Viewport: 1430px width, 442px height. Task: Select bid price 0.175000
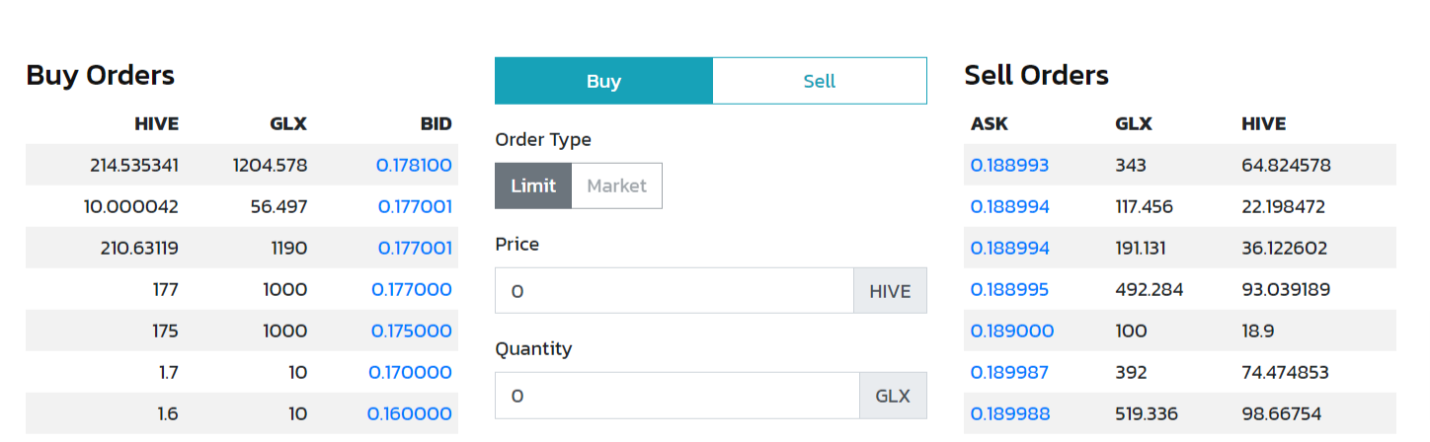click(412, 331)
